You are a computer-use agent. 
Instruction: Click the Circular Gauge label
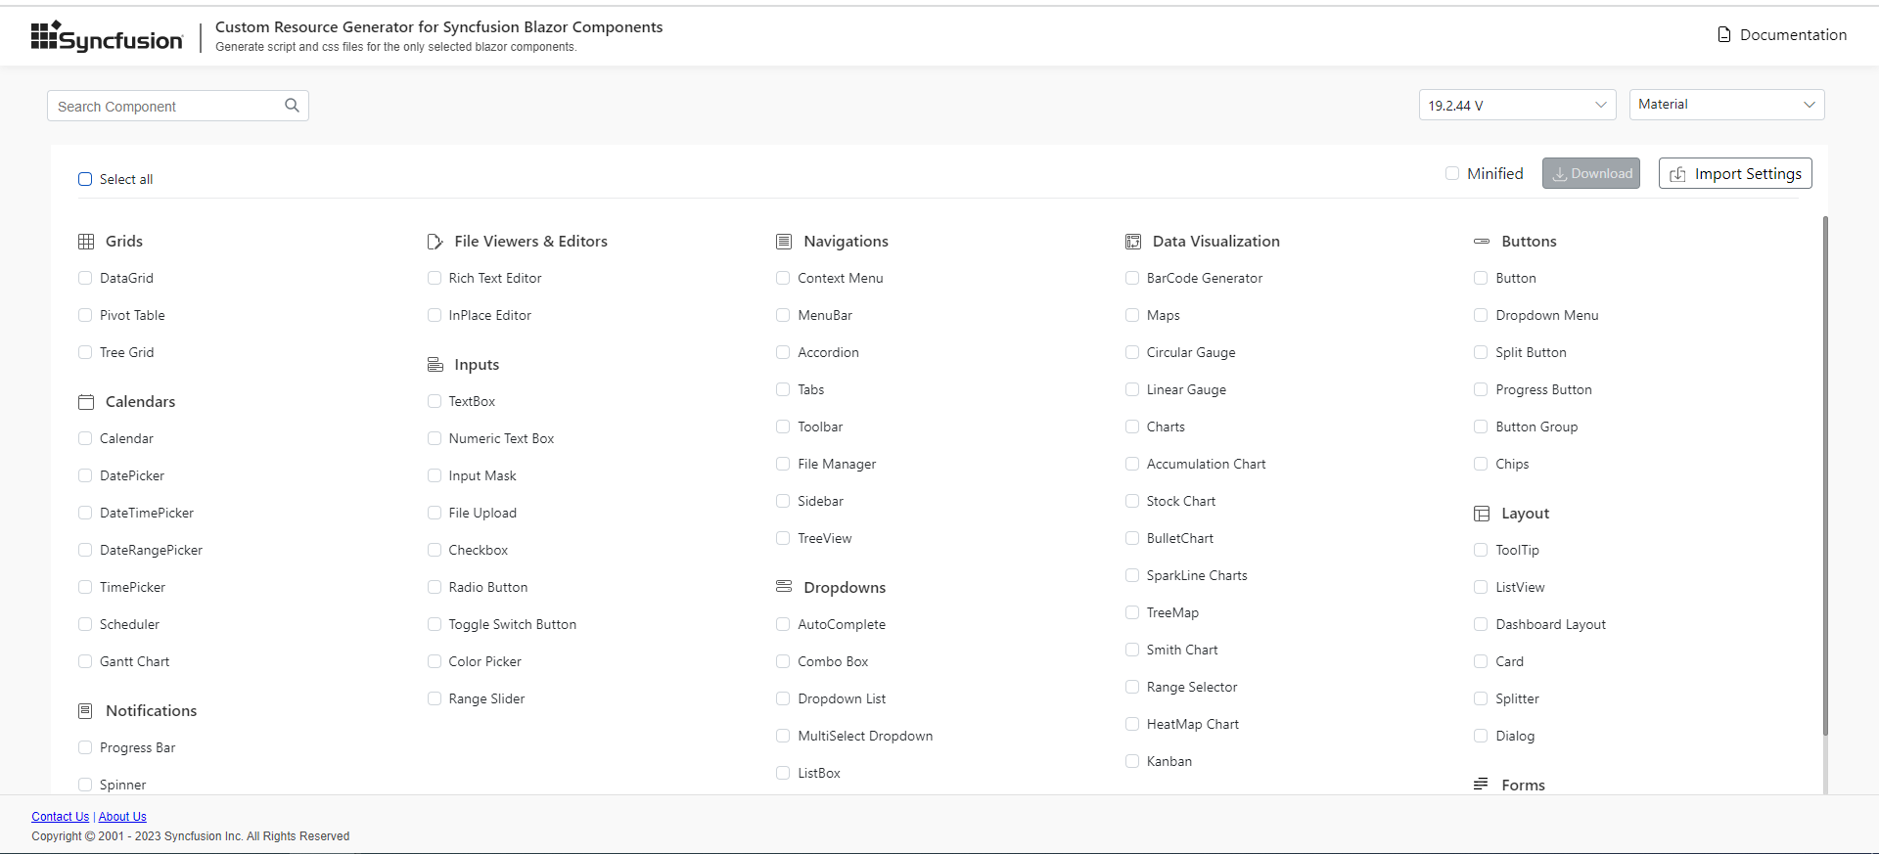click(x=1191, y=352)
